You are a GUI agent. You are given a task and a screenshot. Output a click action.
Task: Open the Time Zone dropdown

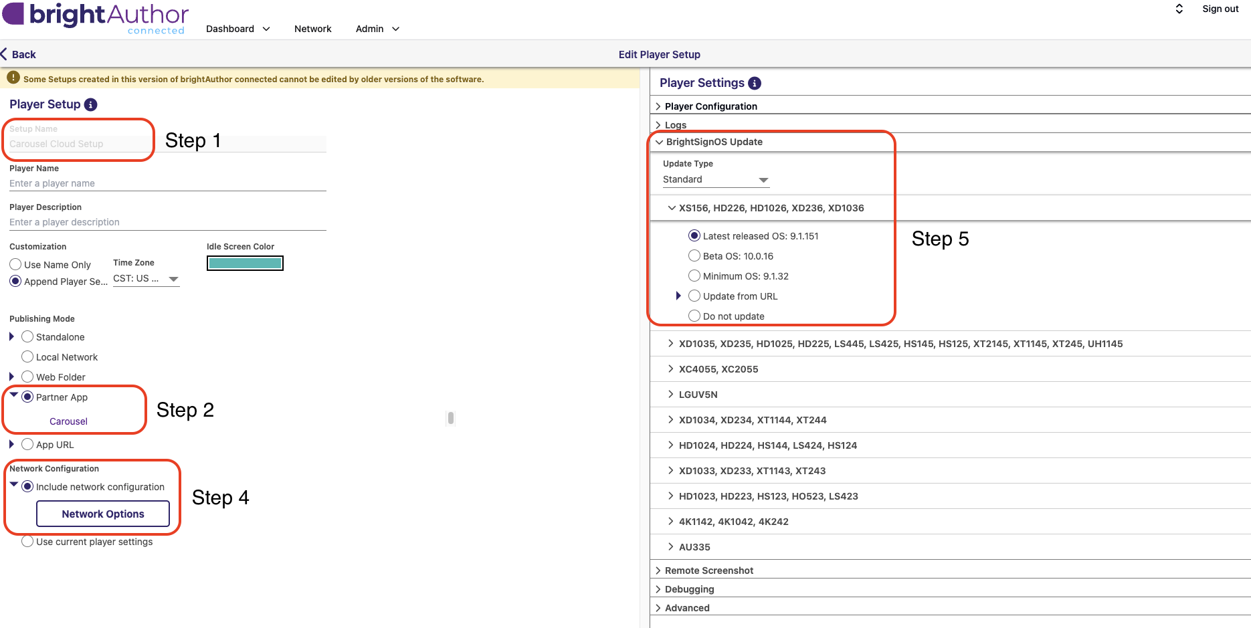(147, 279)
